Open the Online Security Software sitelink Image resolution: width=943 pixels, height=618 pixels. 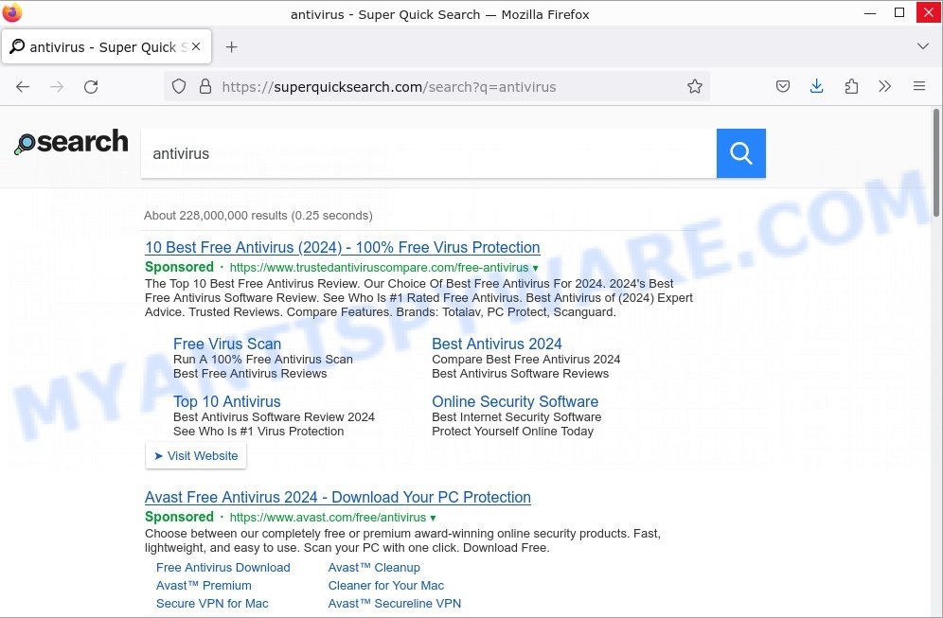pyautogui.click(x=515, y=401)
